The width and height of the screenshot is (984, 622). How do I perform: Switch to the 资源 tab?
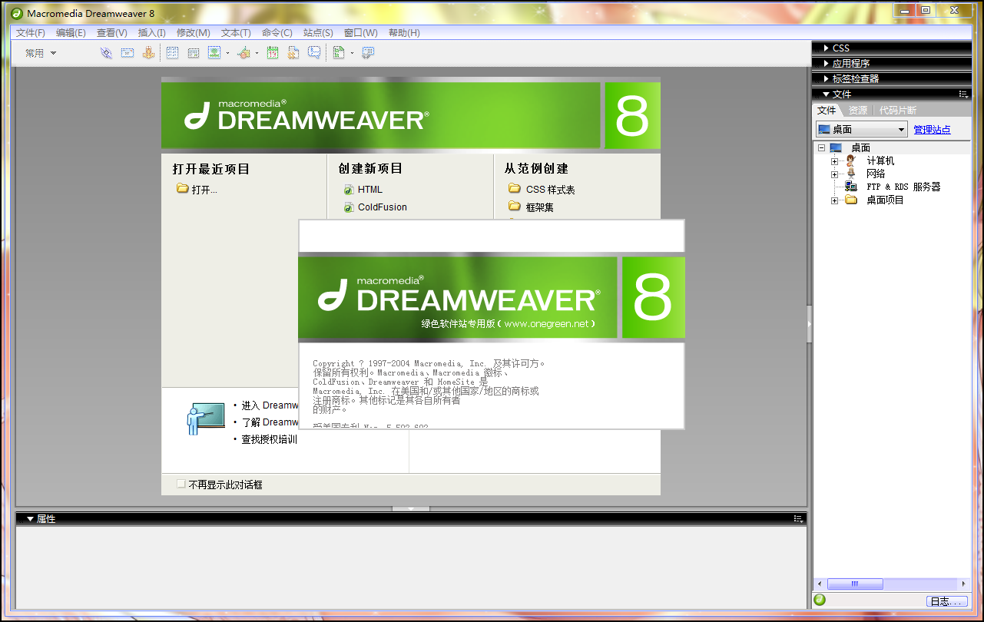tap(857, 111)
